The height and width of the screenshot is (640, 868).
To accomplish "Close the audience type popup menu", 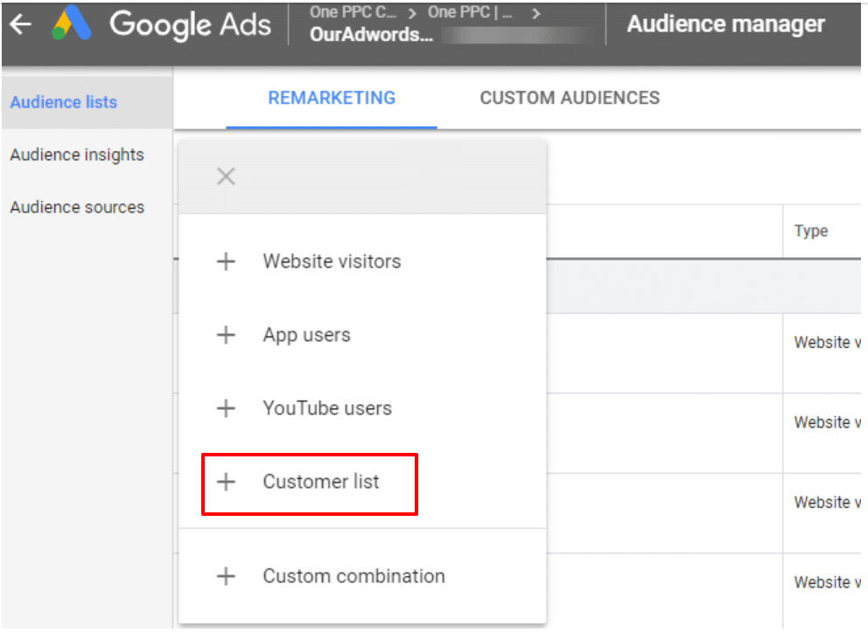I will (226, 177).
